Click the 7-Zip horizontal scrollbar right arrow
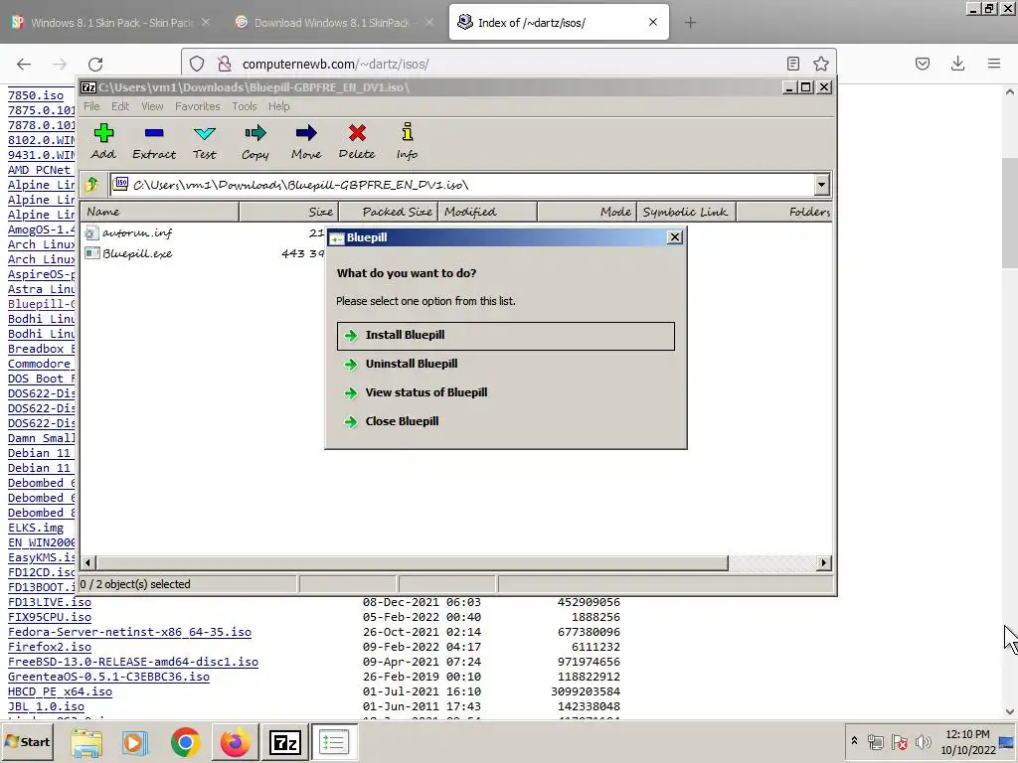1018x763 pixels. click(x=824, y=563)
